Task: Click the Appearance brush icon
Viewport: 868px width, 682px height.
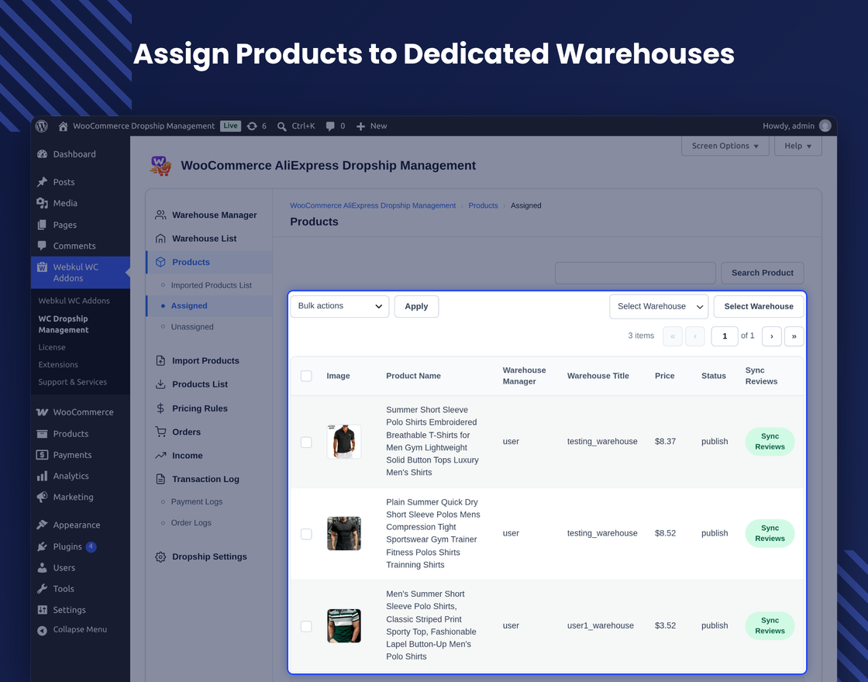Action: [x=42, y=525]
